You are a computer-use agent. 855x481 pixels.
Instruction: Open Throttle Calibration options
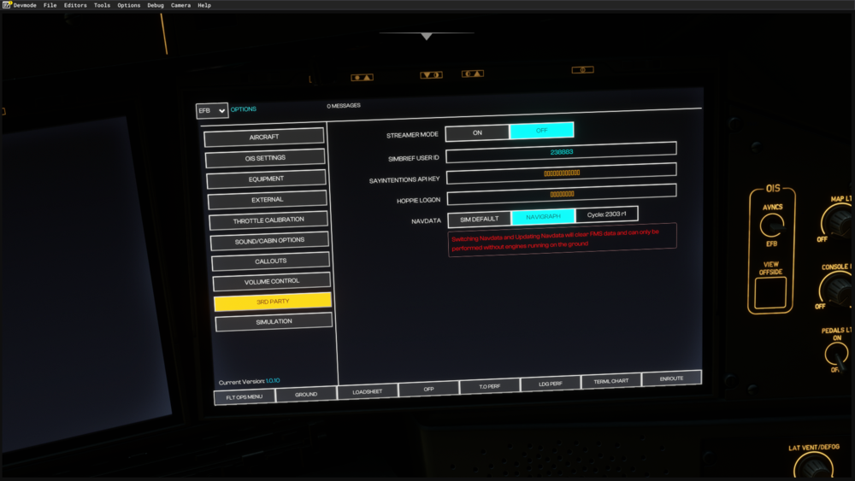coord(268,220)
